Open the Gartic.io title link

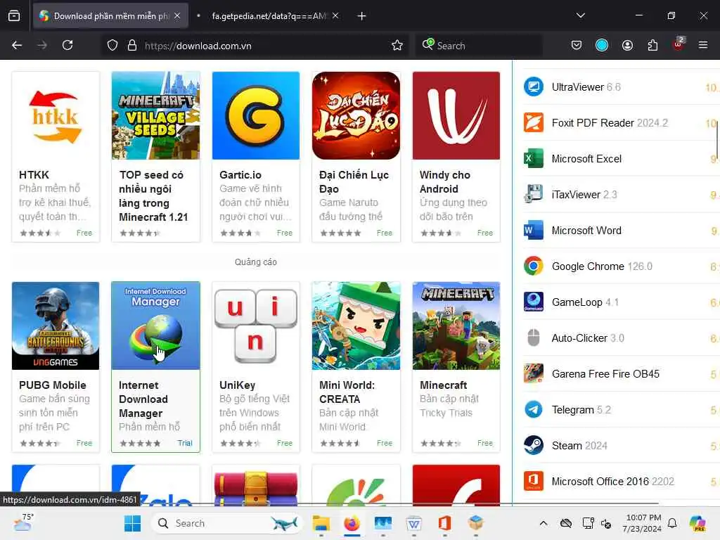240,175
